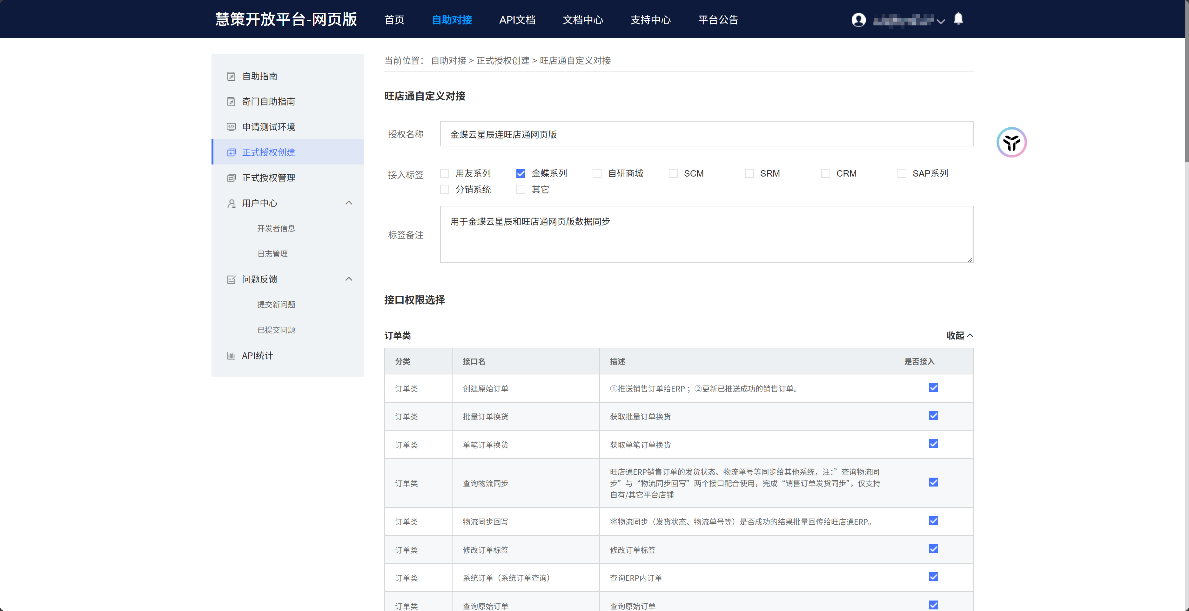
Task: Click the 奇门自助指南 sidebar icon
Action: click(231, 102)
